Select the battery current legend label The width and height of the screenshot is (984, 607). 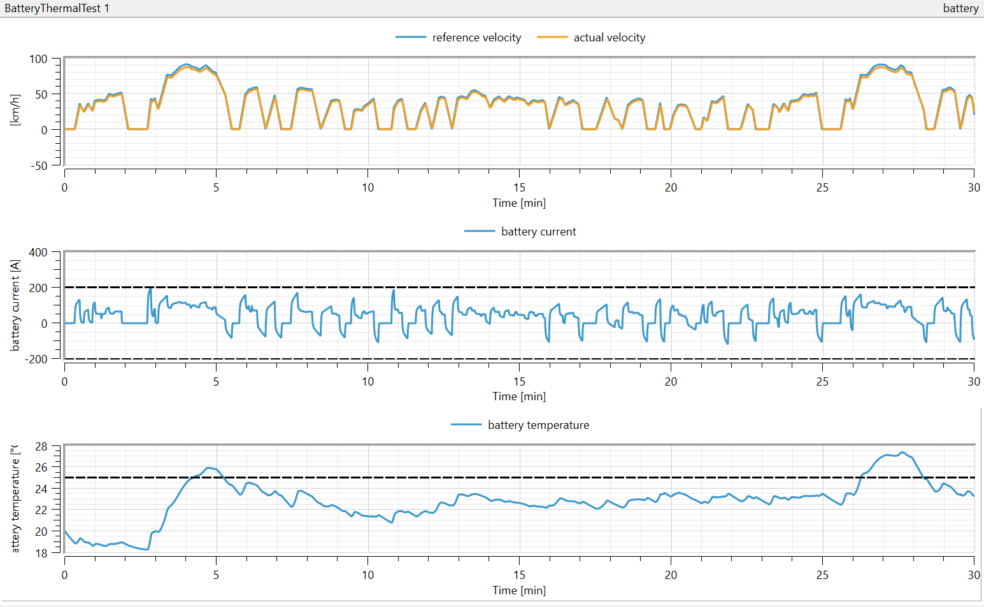coord(539,232)
